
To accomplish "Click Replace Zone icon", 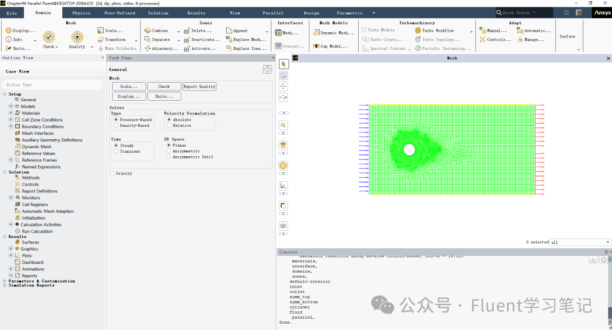I will pos(229,48).
